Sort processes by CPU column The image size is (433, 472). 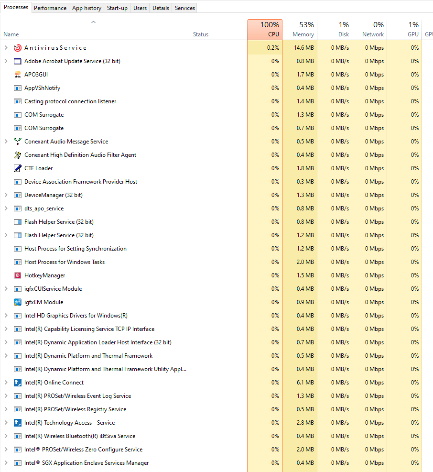(x=265, y=30)
